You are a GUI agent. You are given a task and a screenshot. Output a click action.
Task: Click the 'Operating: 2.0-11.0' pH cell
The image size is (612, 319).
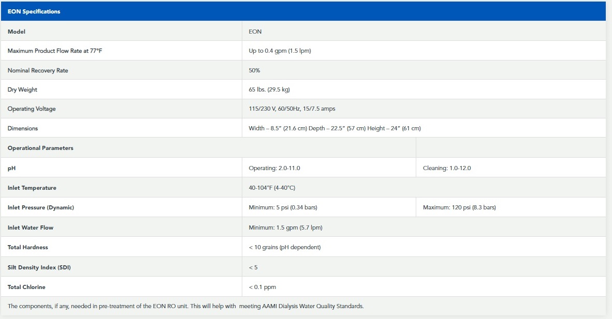[x=274, y=168]
